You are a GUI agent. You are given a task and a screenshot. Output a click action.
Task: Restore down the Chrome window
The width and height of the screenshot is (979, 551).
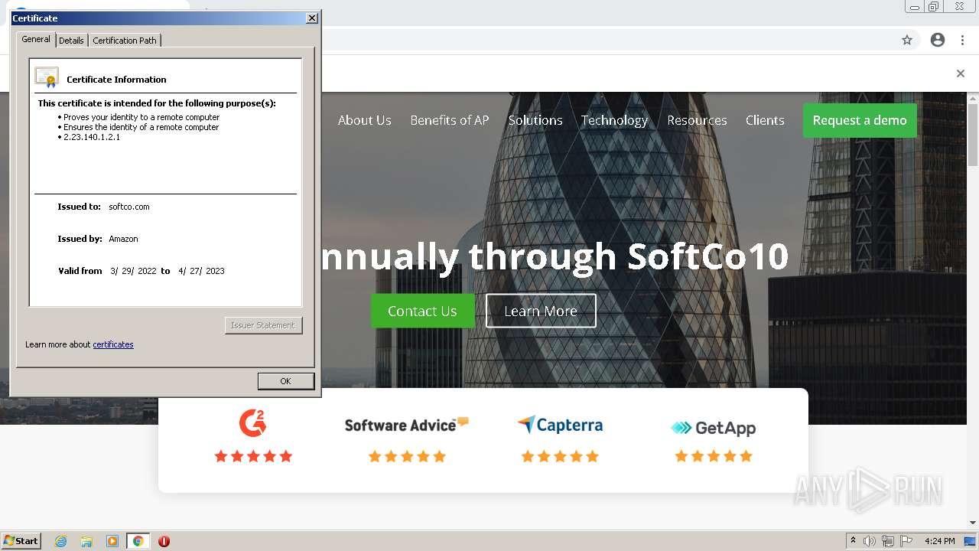[933, 7]
